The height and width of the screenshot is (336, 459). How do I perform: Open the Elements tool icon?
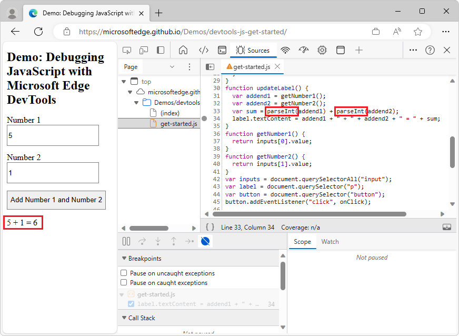point(204,50)
